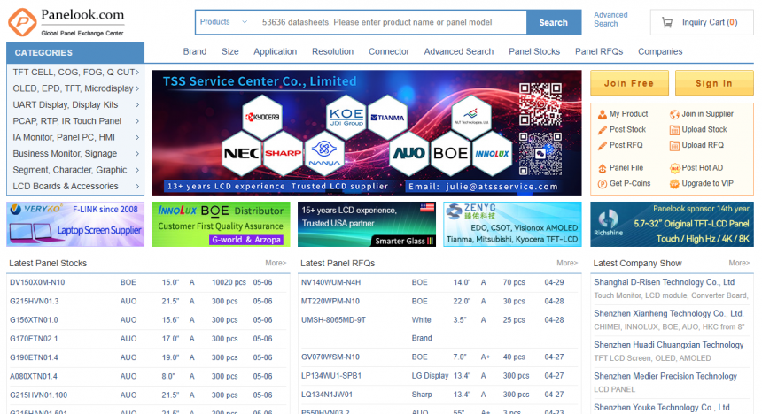Click the My Product person icon
Viewport: 762px width, 414px height.
point(603,114)
